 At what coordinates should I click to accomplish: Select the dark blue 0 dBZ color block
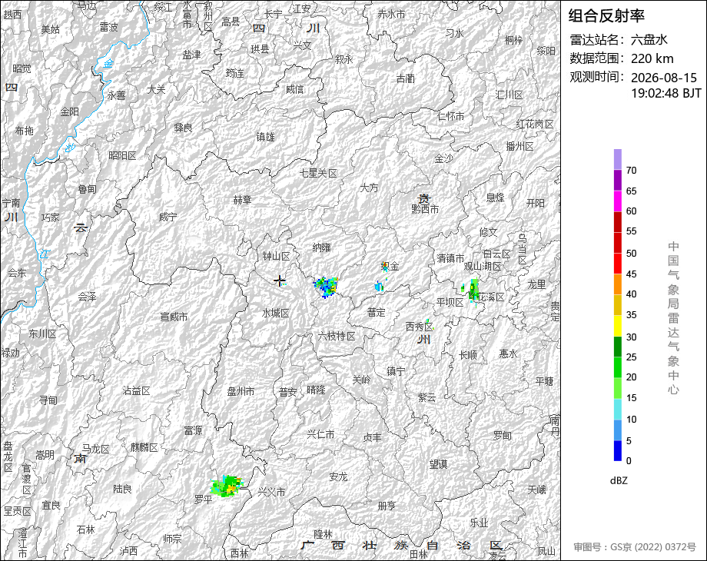pos(618,450)
